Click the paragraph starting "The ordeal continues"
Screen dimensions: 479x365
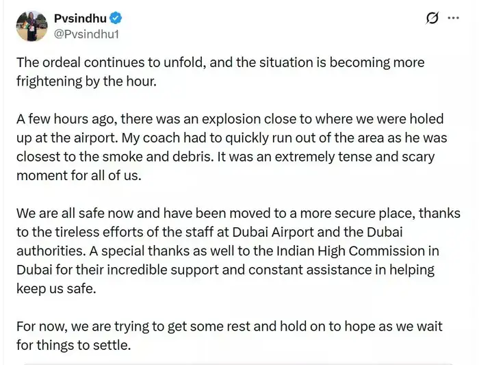click(x=221, y=71)
